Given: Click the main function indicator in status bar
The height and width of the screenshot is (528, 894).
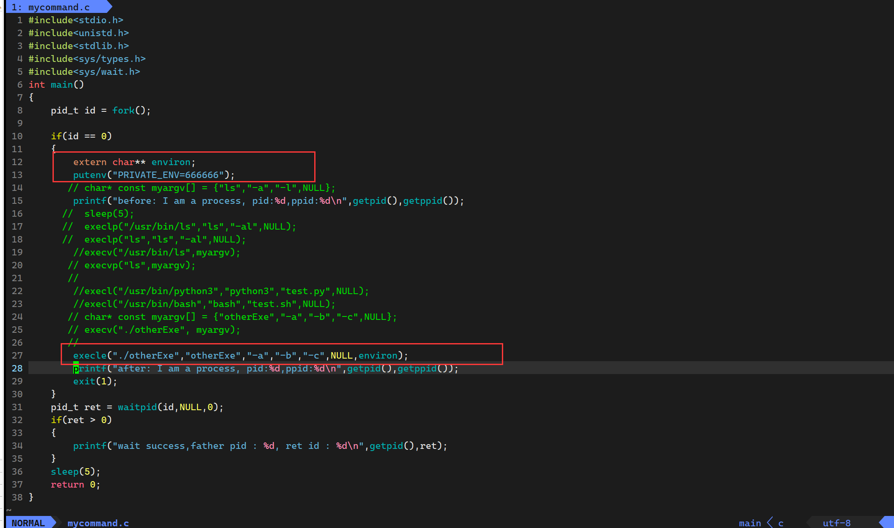Looking at the screenshot, I should [x=750, y=523].
